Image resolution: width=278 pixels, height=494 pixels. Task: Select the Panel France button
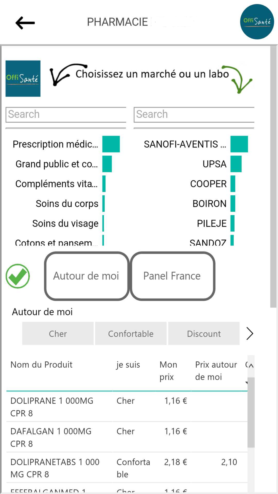[172, 276]
